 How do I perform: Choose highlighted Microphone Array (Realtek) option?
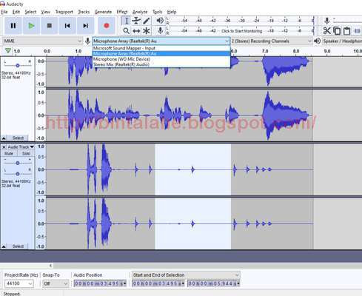tap(161, 53)
